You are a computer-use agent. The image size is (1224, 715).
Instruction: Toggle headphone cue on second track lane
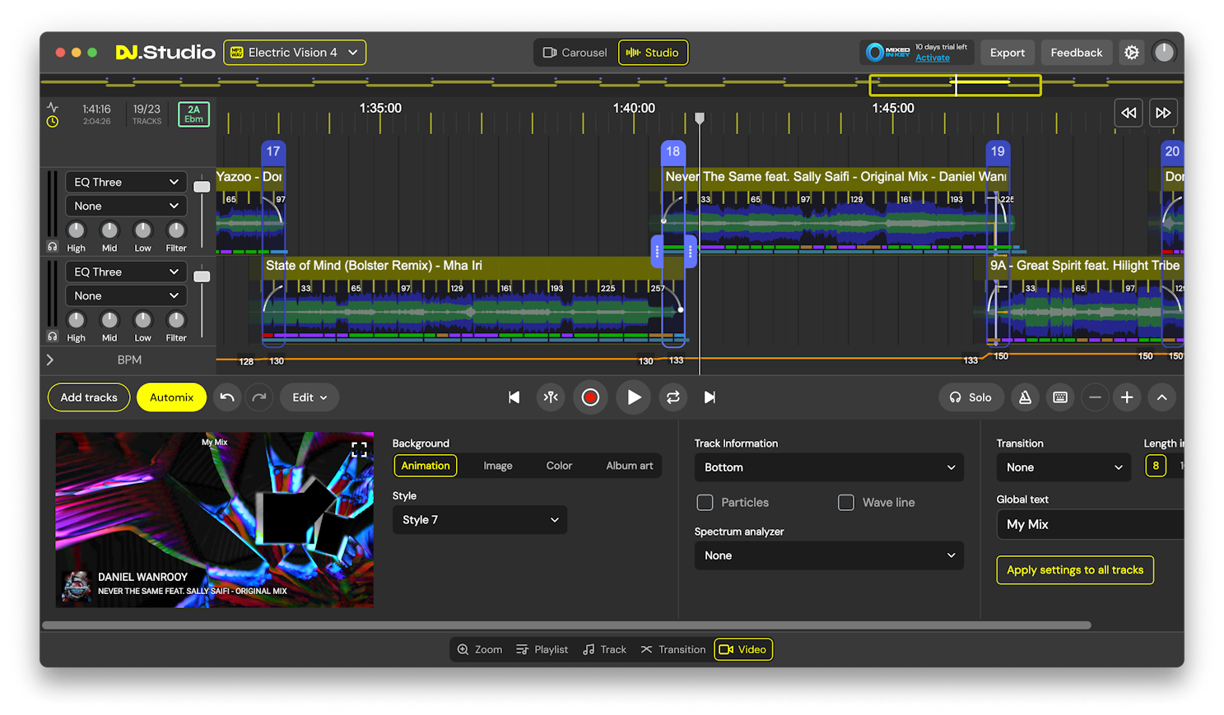(x=53, y=337)
